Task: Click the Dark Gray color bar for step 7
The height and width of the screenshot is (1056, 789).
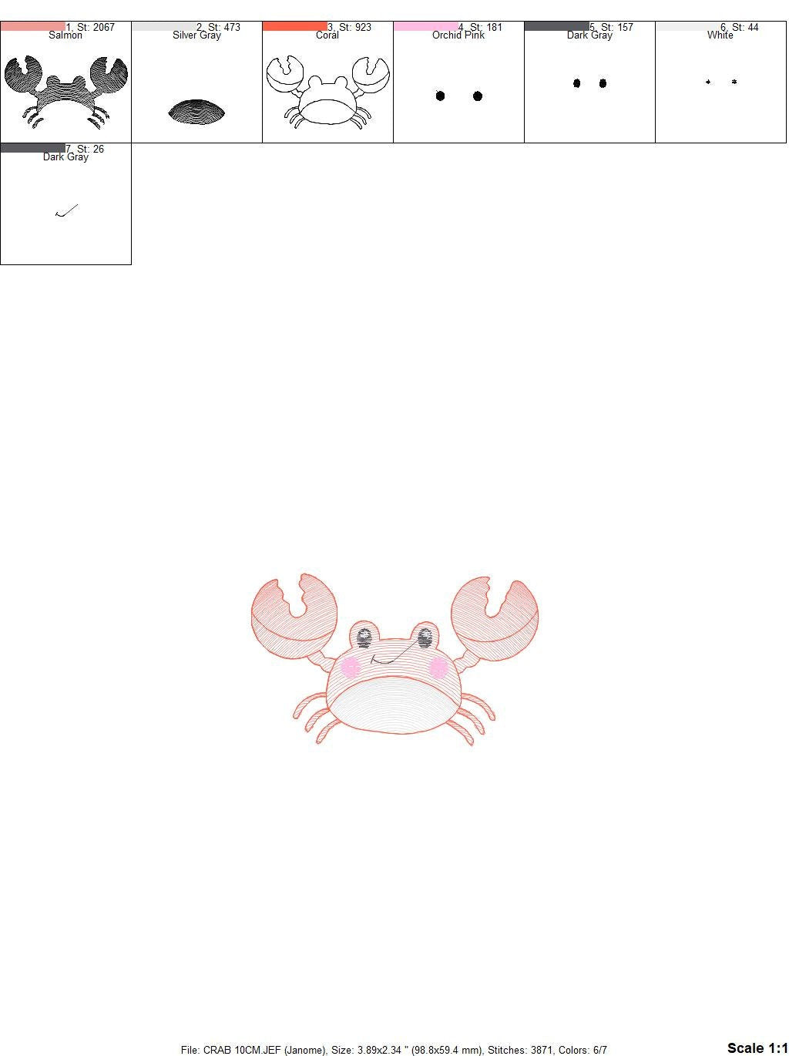Action: pos(35,148)
